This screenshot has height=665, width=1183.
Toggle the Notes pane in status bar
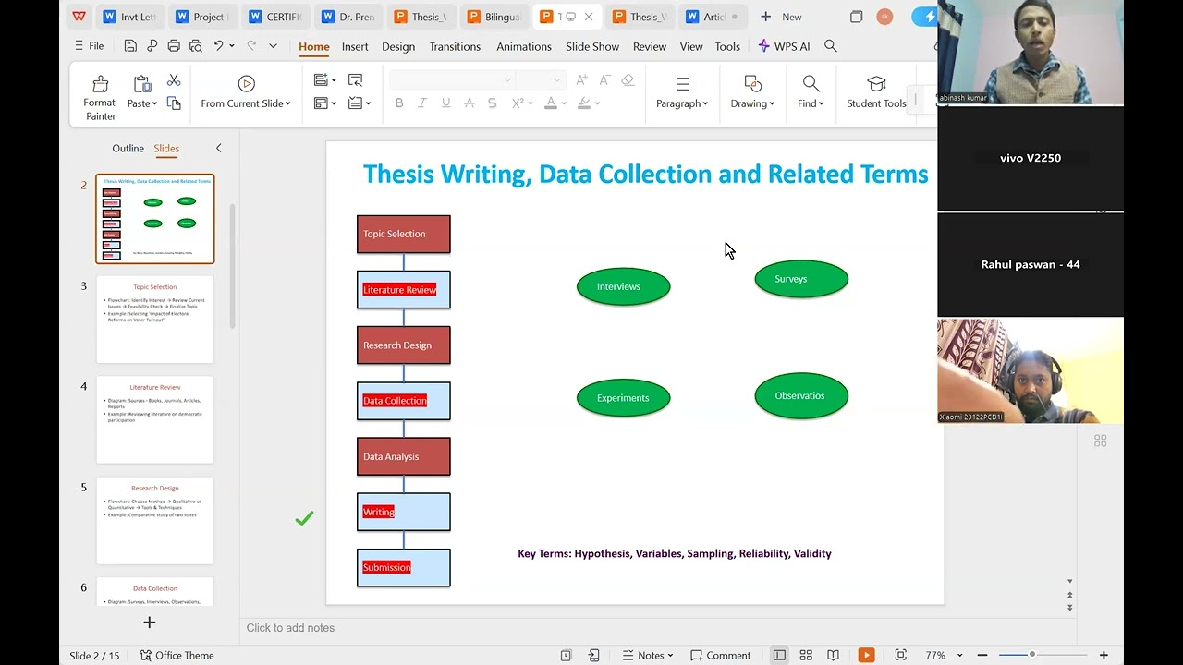click(x=649, y=656)
